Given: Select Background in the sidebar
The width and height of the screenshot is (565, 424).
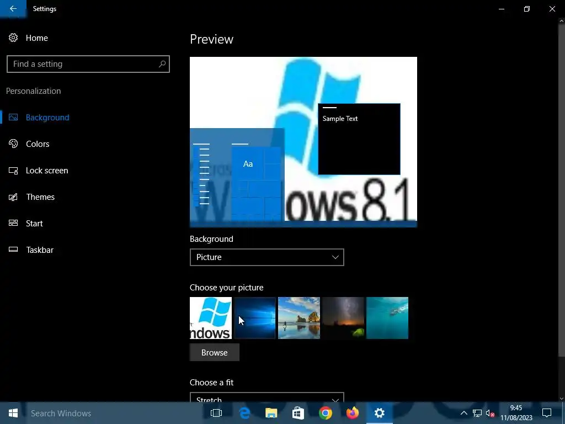Looking at the screenshot, I should [x=47, y=118].
